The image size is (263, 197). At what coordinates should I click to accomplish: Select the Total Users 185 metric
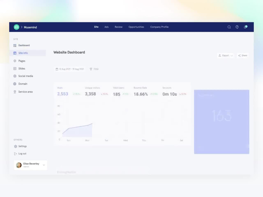(121, 92)
